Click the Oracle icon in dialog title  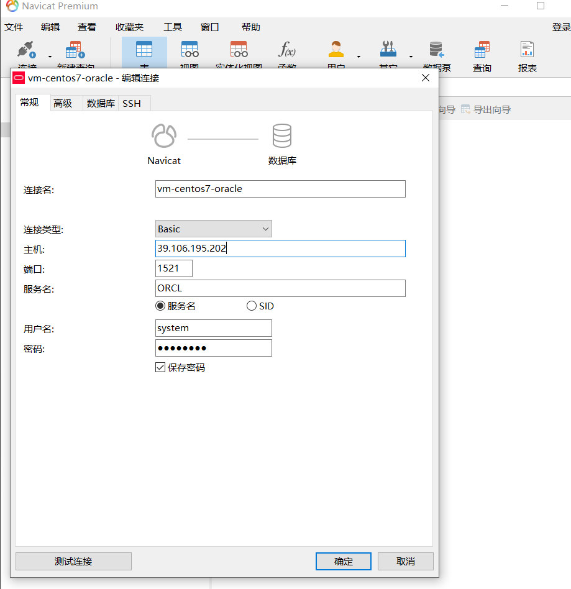pyautogui.click(x=19, y=78)
